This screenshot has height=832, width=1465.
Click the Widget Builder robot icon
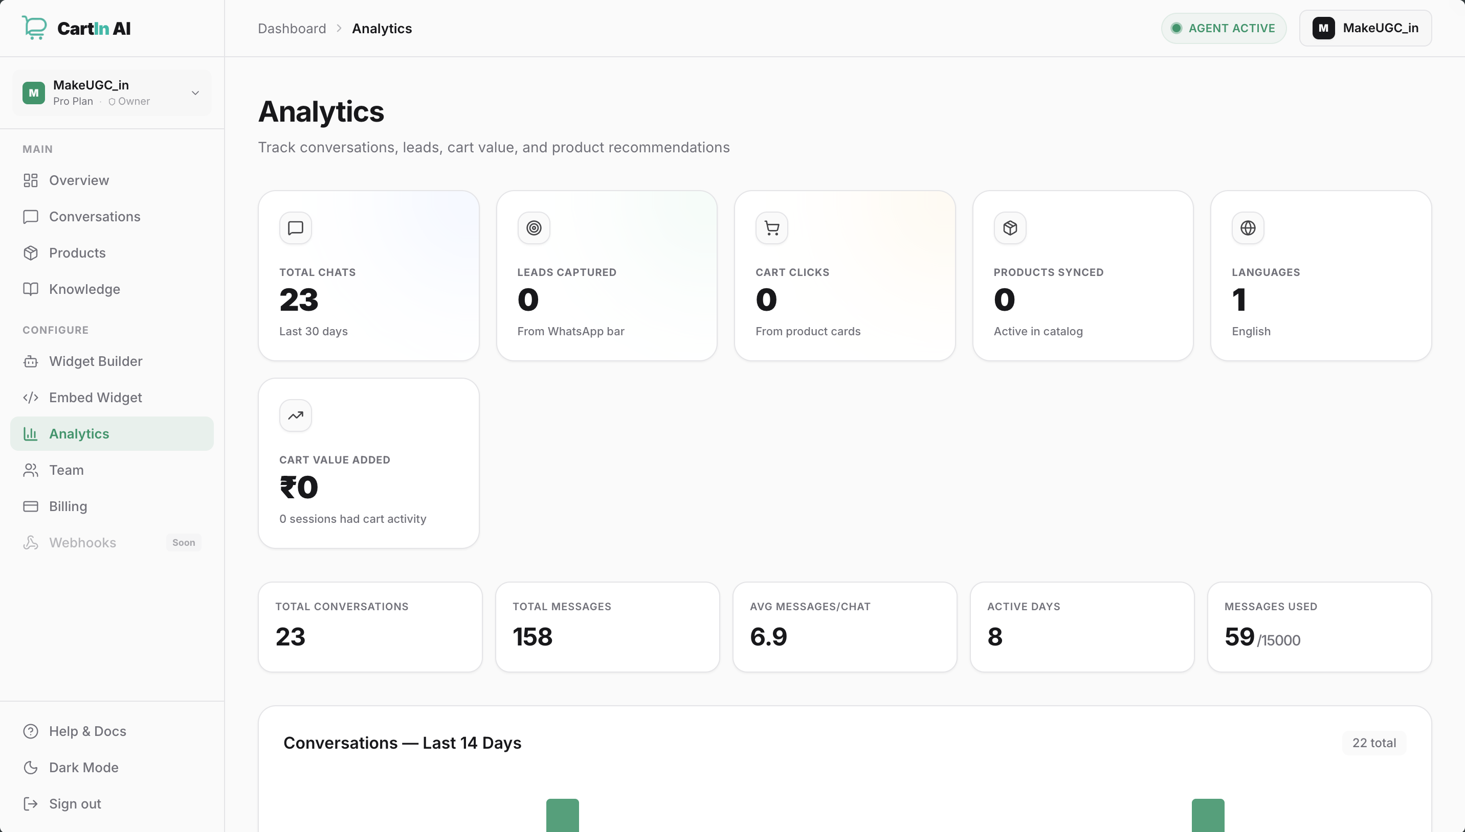click(30, 362)
